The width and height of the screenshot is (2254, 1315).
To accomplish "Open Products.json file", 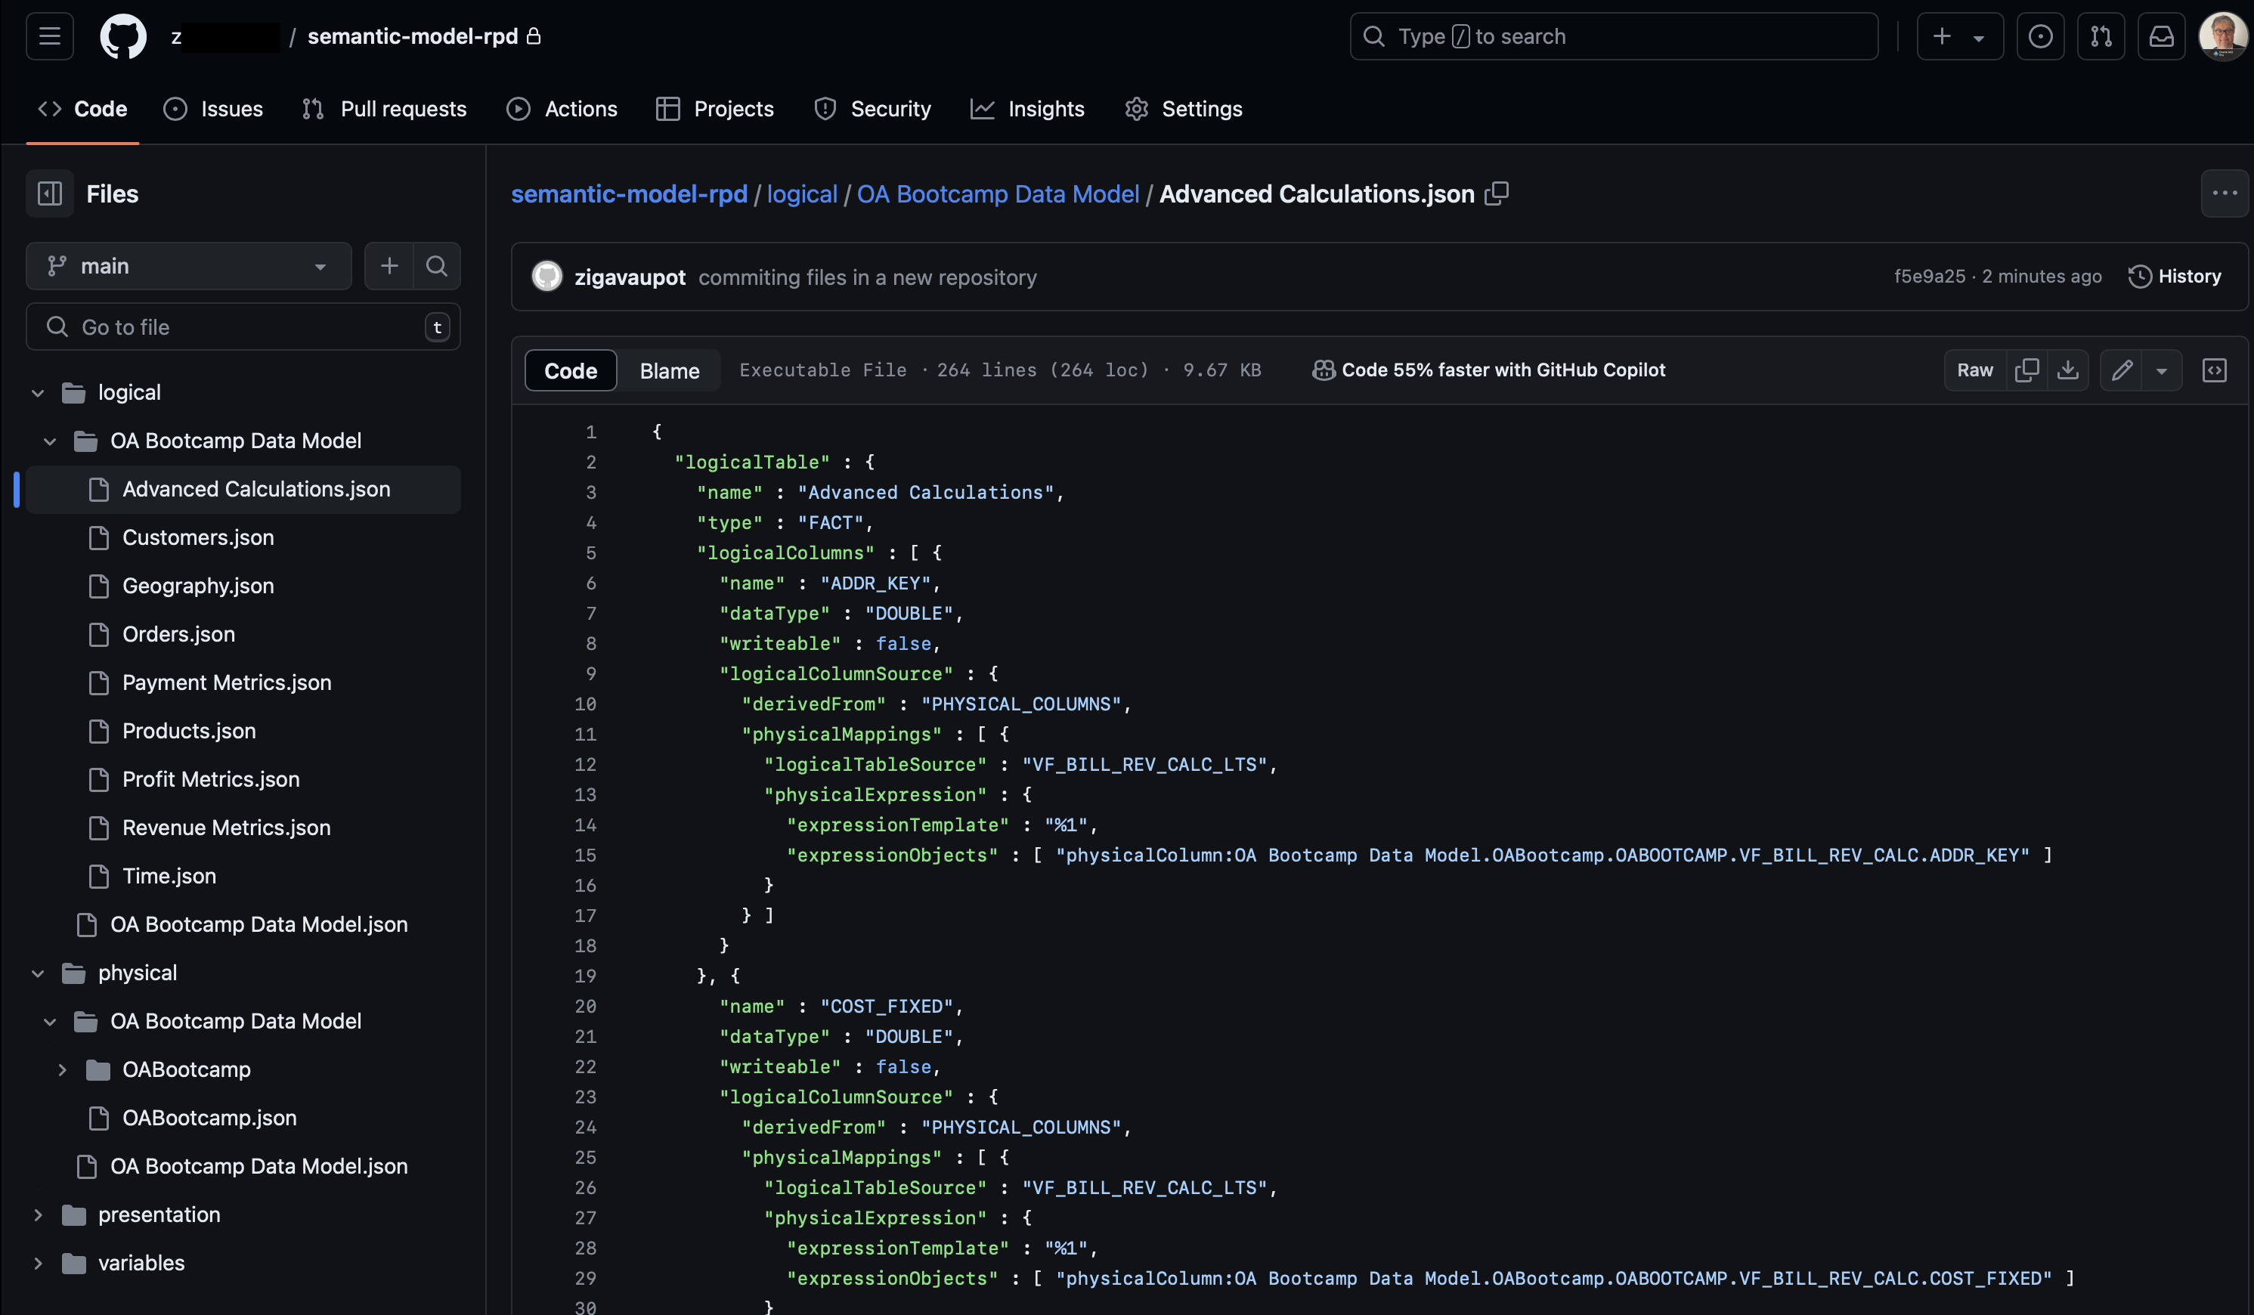I will (x=189, y=731).
